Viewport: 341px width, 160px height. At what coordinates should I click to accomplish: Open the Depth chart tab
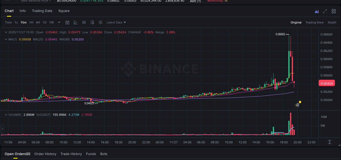pos(332,22)
